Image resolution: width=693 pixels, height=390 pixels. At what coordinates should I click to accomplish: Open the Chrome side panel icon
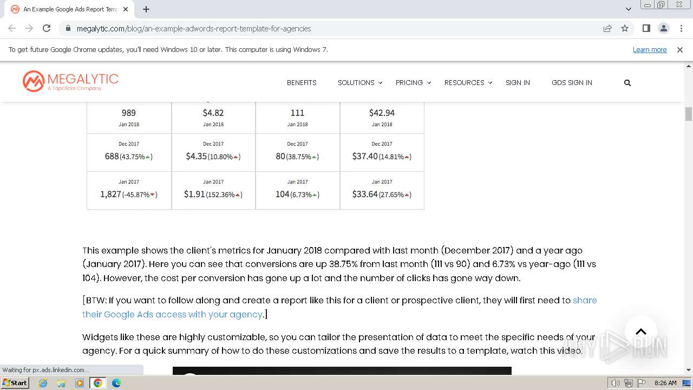tap(646, 28)
